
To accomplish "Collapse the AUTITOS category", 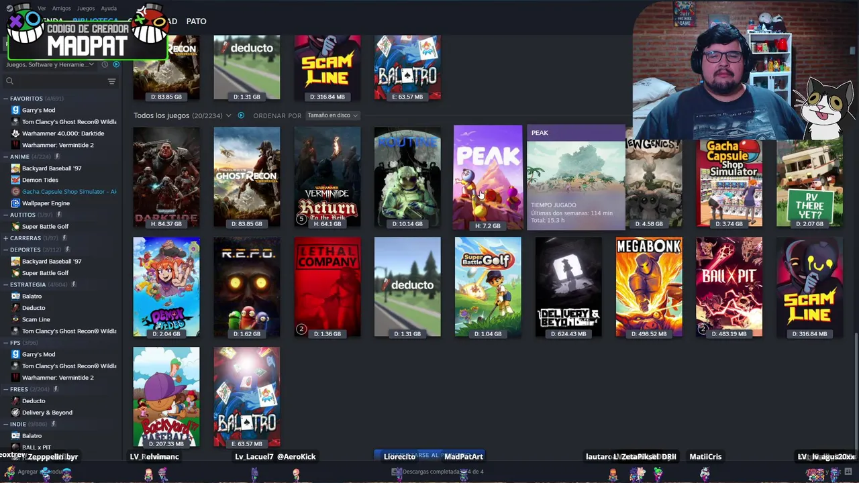I will pyautogui.click(x=6, y=215).
